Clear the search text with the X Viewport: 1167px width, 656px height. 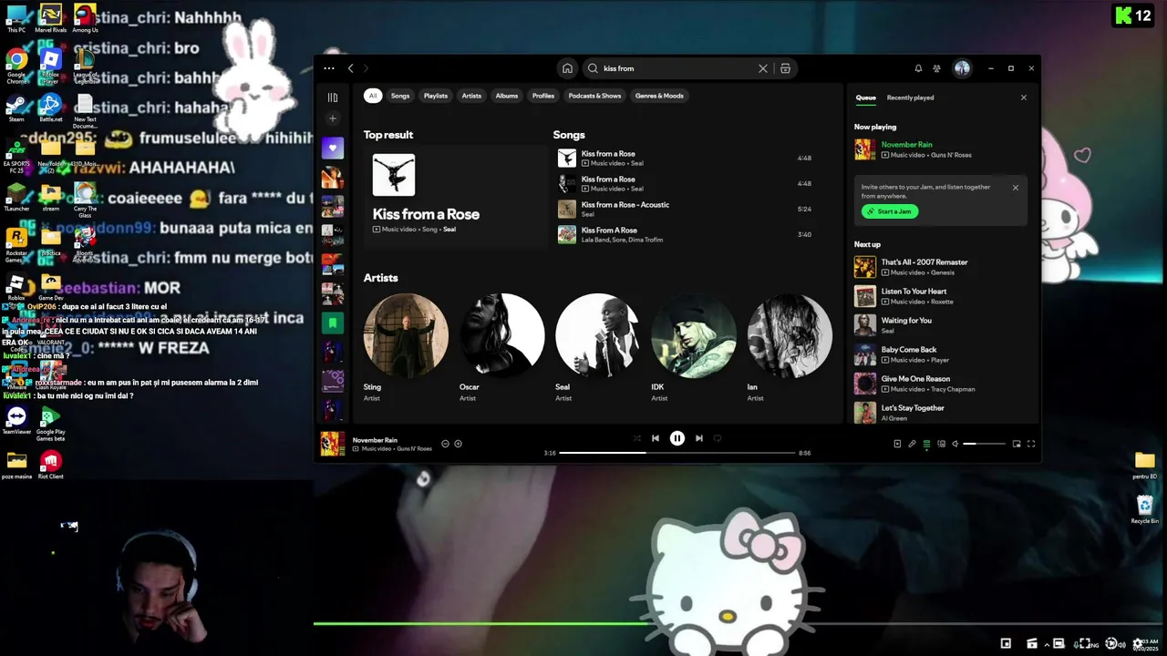point(763,68)
